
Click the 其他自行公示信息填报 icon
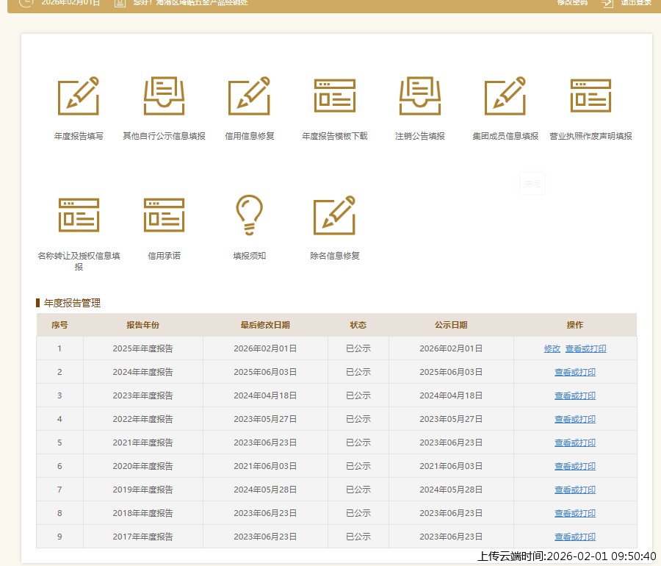click(x=164, y=96)
